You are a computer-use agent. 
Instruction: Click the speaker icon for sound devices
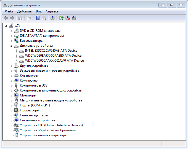point(16,70)
